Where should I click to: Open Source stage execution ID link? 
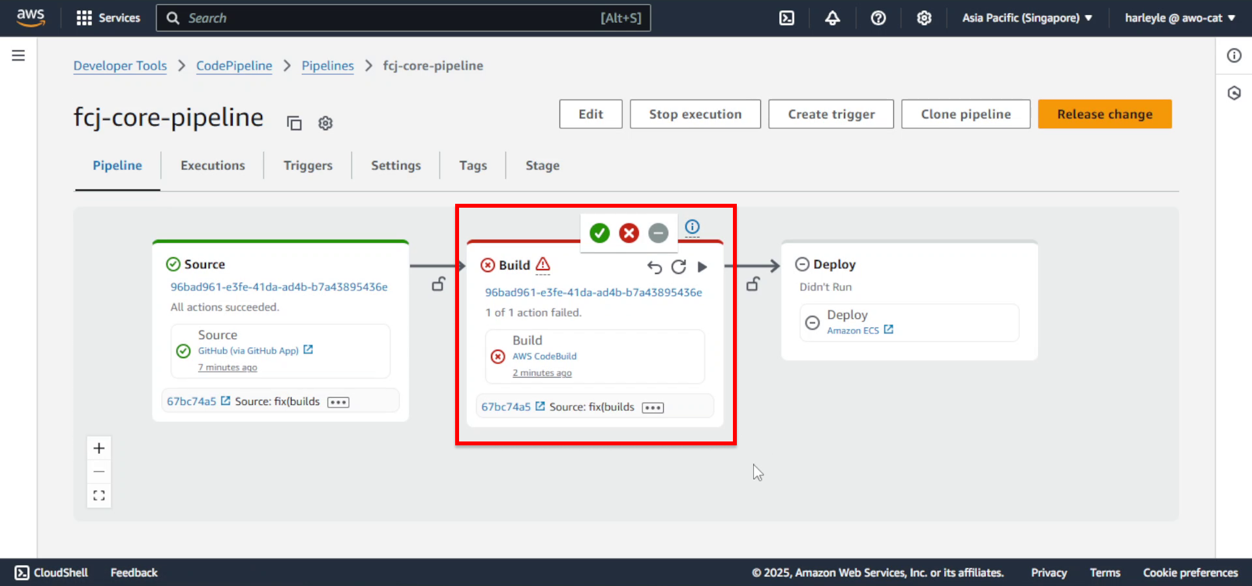coord(279,286)
